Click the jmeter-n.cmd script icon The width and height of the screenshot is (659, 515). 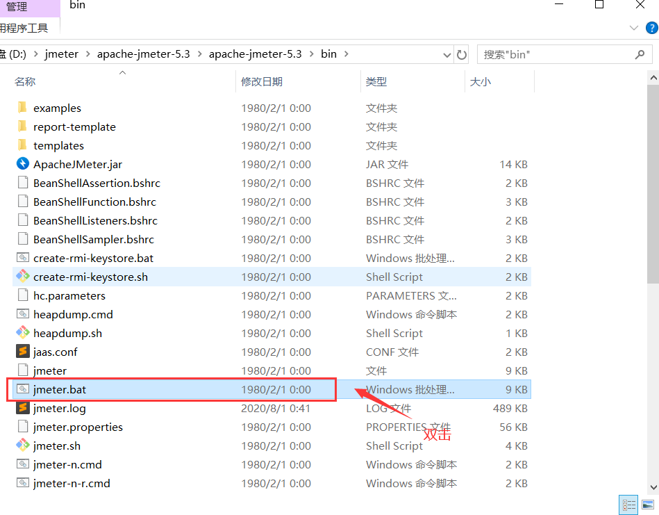click(x=23, y=464)
